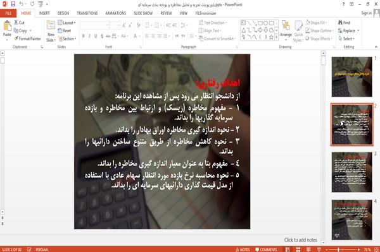
Task: Open the Align Text dropdown
Action: click(x=210, y=30)
